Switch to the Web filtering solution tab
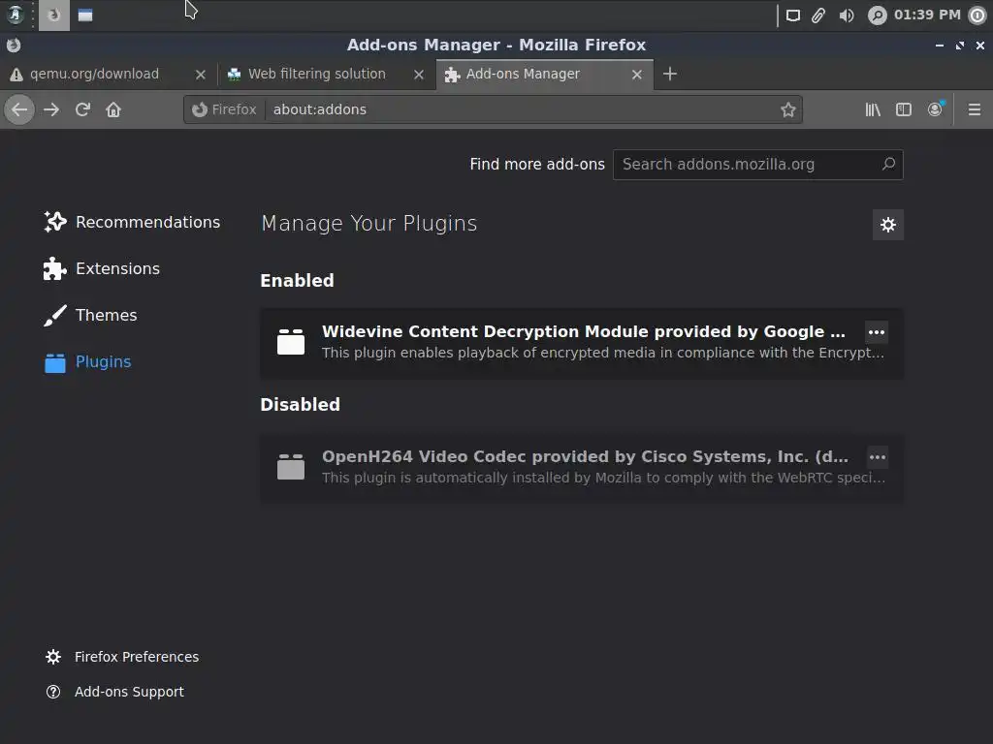Viewport: 993px width, 744px height. tap(316, 74)
